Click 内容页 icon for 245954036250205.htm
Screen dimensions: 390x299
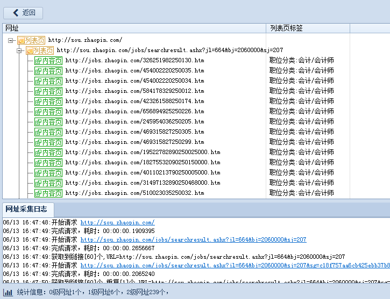48,121
